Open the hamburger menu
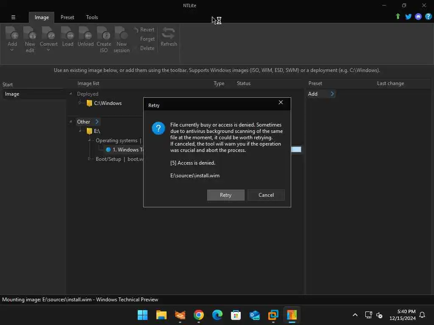This screenshot has width=434, height=325. point(13,17)
